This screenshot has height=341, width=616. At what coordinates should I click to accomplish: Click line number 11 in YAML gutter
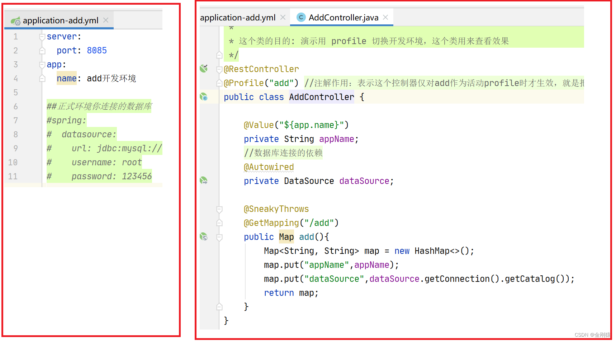tap(13, 176)
